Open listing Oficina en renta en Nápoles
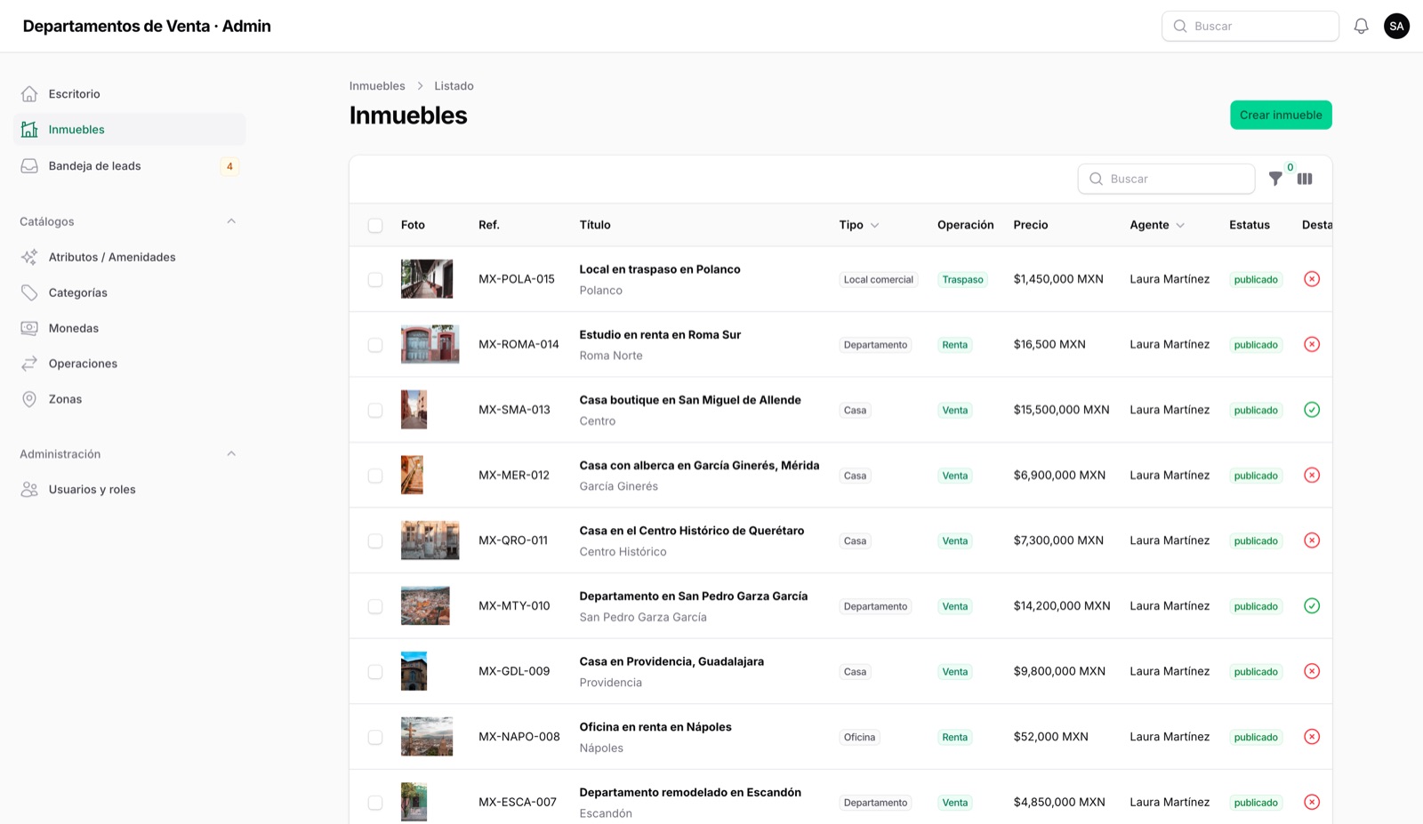 [x=655, y=727]
